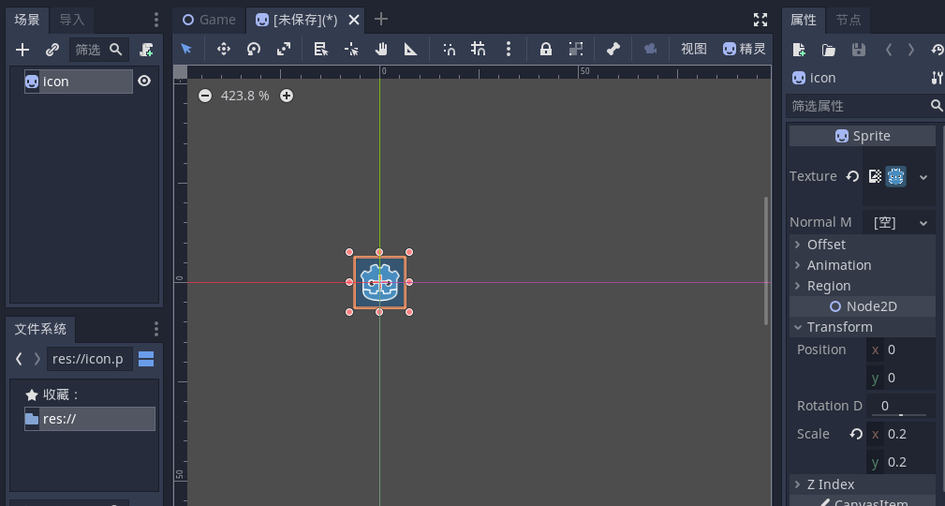Viewport: 945px width, 506px height.
Task: Expand the Offset section
Action: [x=862, y=245]
